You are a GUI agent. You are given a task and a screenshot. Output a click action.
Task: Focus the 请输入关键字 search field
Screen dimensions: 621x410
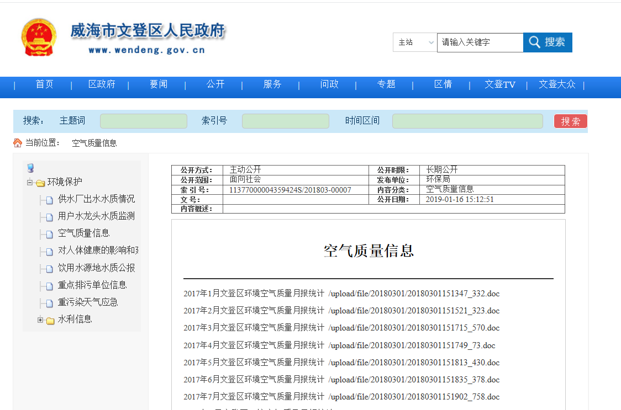point(480,42)
